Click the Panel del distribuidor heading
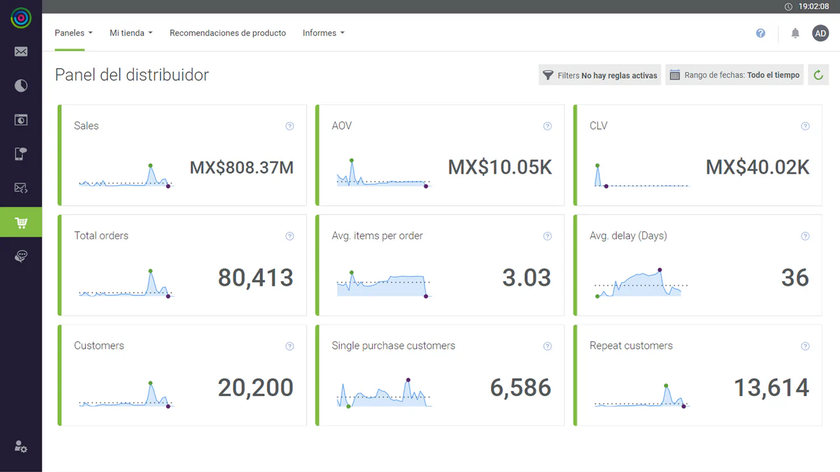The image size is (840, 472). [132, 75]
